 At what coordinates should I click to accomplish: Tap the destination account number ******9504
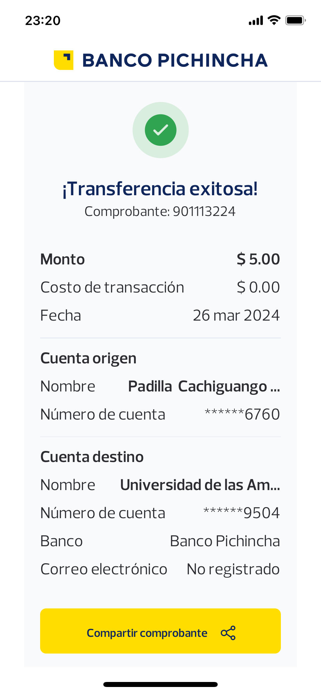point(241,513)
